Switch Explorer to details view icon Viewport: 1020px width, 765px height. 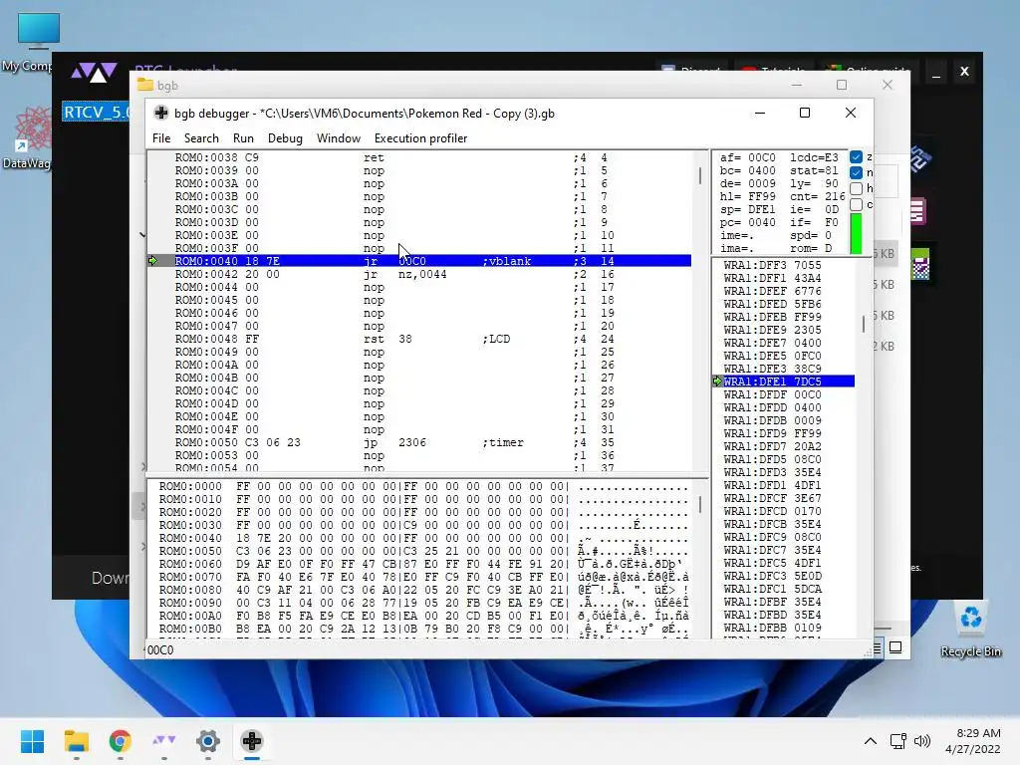click(x=878, y=647)
